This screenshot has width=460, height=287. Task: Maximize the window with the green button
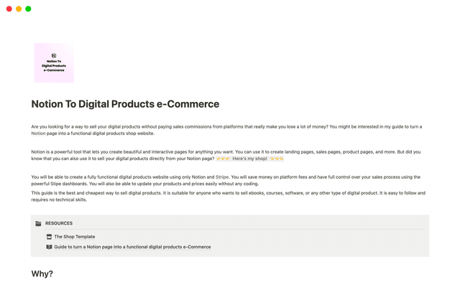pyautogui.click(x=28, y=9)
